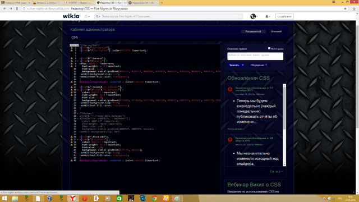This screenshot has width=359, height=202.
Task: Open the Save button dropdown arrow
Action: point(243,65)
